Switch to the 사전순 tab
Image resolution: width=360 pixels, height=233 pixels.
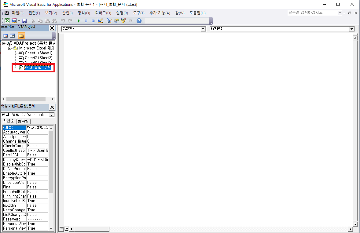pyautogui.click(x=9, y=121)
